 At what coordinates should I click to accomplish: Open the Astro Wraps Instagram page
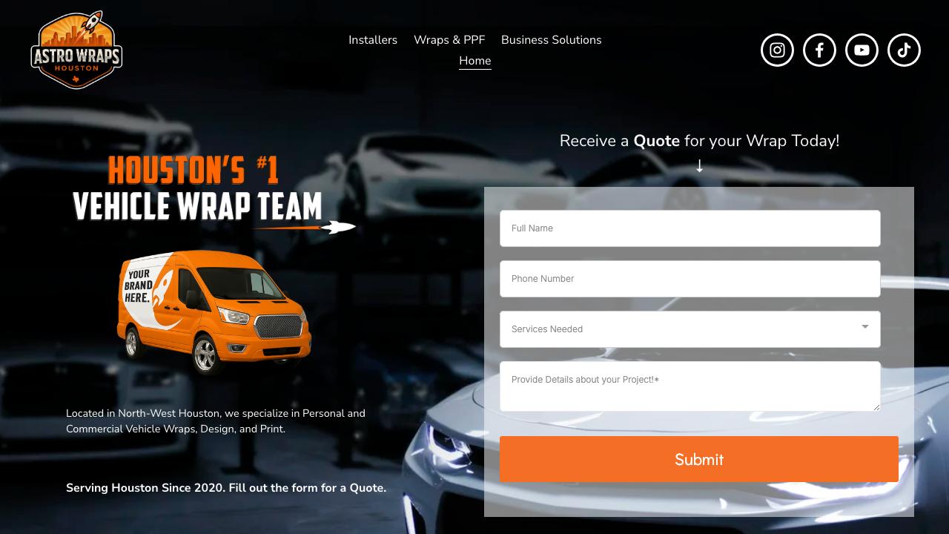(777, 50)
